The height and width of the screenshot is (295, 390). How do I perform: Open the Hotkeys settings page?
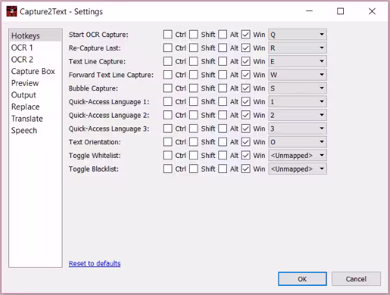click(35, 36)
